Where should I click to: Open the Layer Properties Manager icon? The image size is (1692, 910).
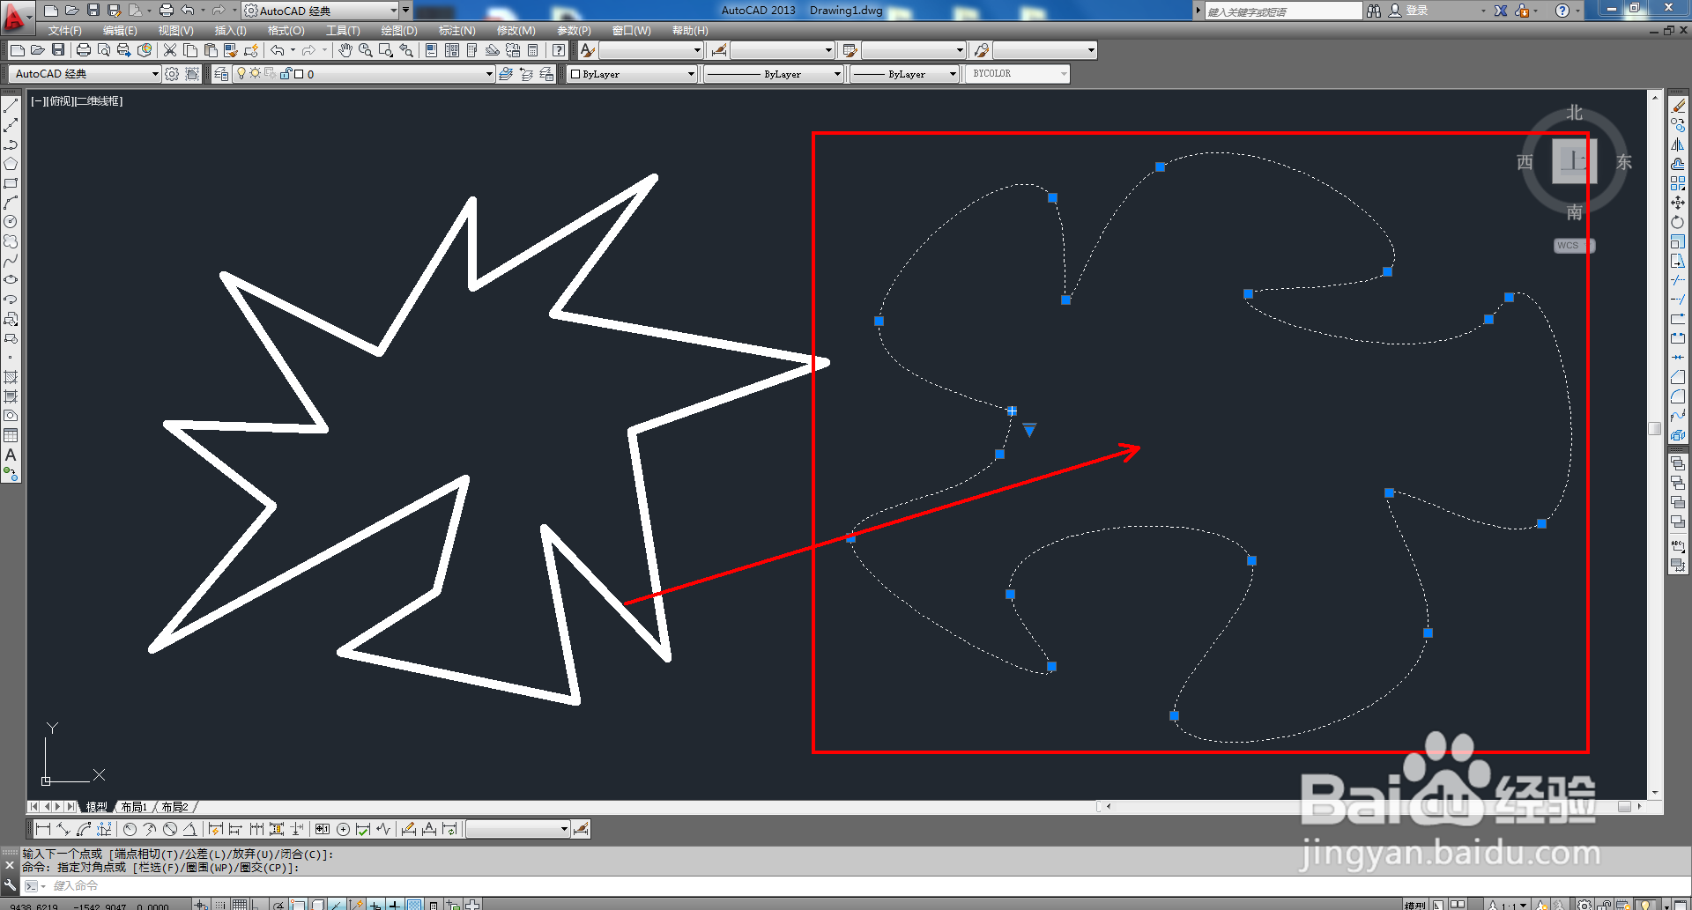(221, 74)
